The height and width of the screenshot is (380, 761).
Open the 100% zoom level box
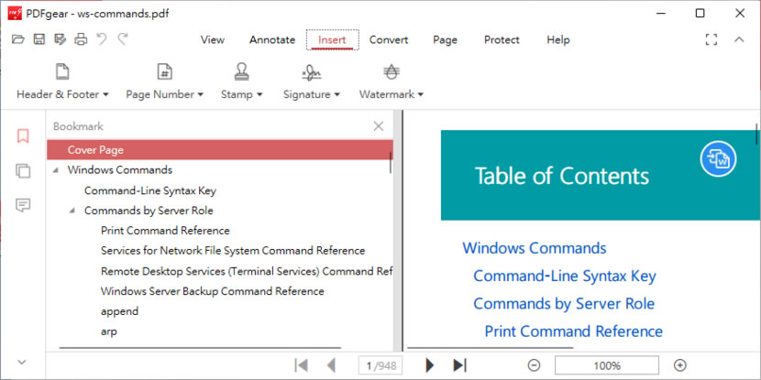pos(607,365)
